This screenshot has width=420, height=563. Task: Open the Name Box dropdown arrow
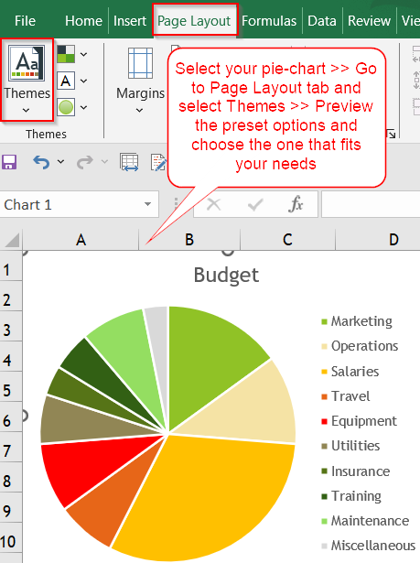(147, 204)
